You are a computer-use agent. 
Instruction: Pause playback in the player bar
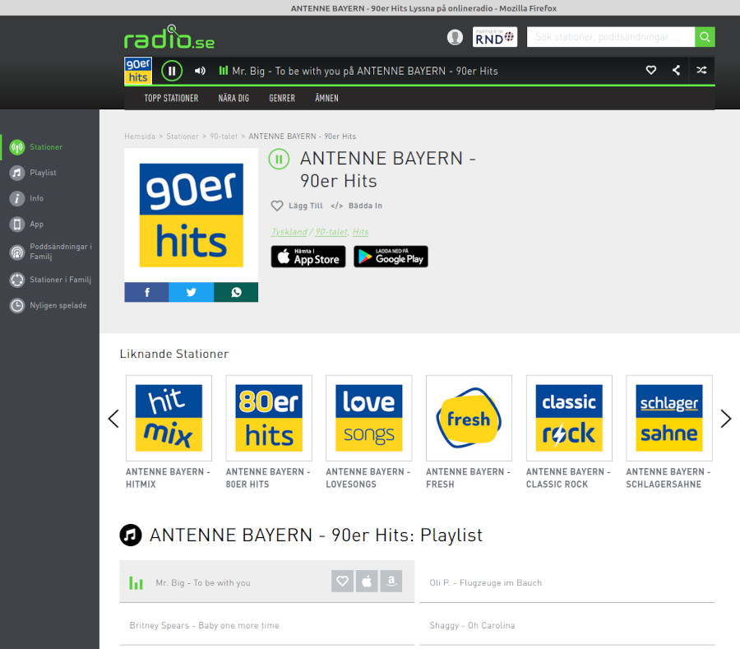click(x=172, y=71)
